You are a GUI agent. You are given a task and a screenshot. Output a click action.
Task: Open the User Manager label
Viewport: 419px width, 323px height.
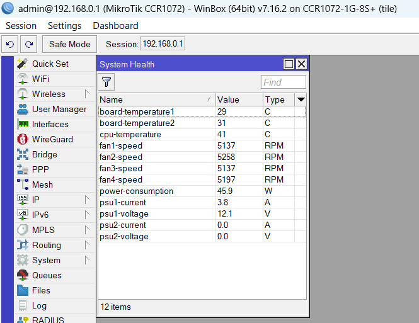[x=59, y=109]
